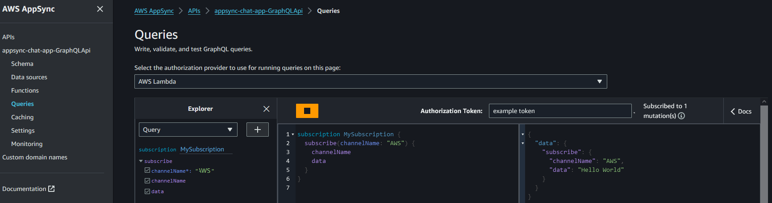Open the Docs panel chevron
This screenshot has width=772, height=203.
coord(733,111)
